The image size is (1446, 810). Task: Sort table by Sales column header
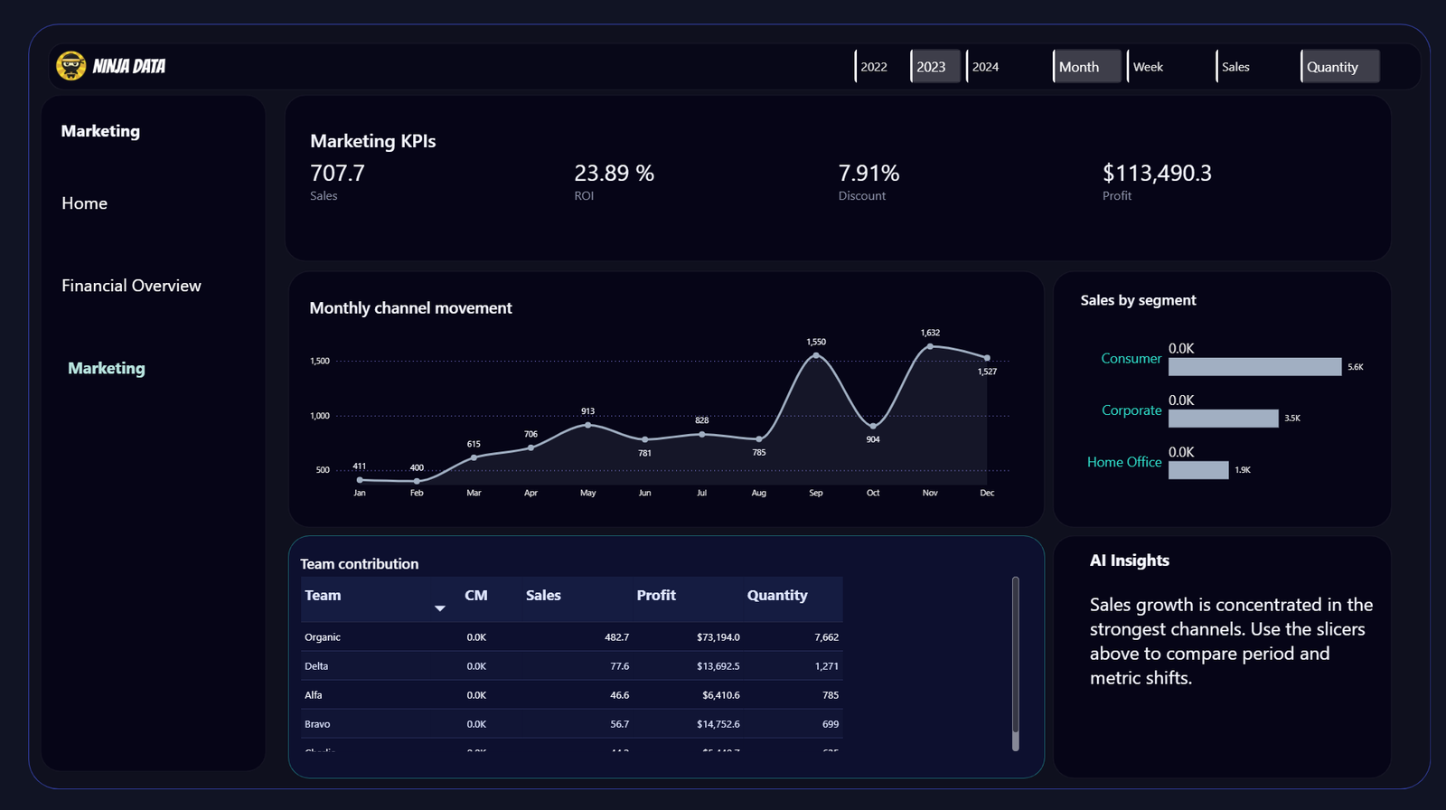click(x=543, y=595)
